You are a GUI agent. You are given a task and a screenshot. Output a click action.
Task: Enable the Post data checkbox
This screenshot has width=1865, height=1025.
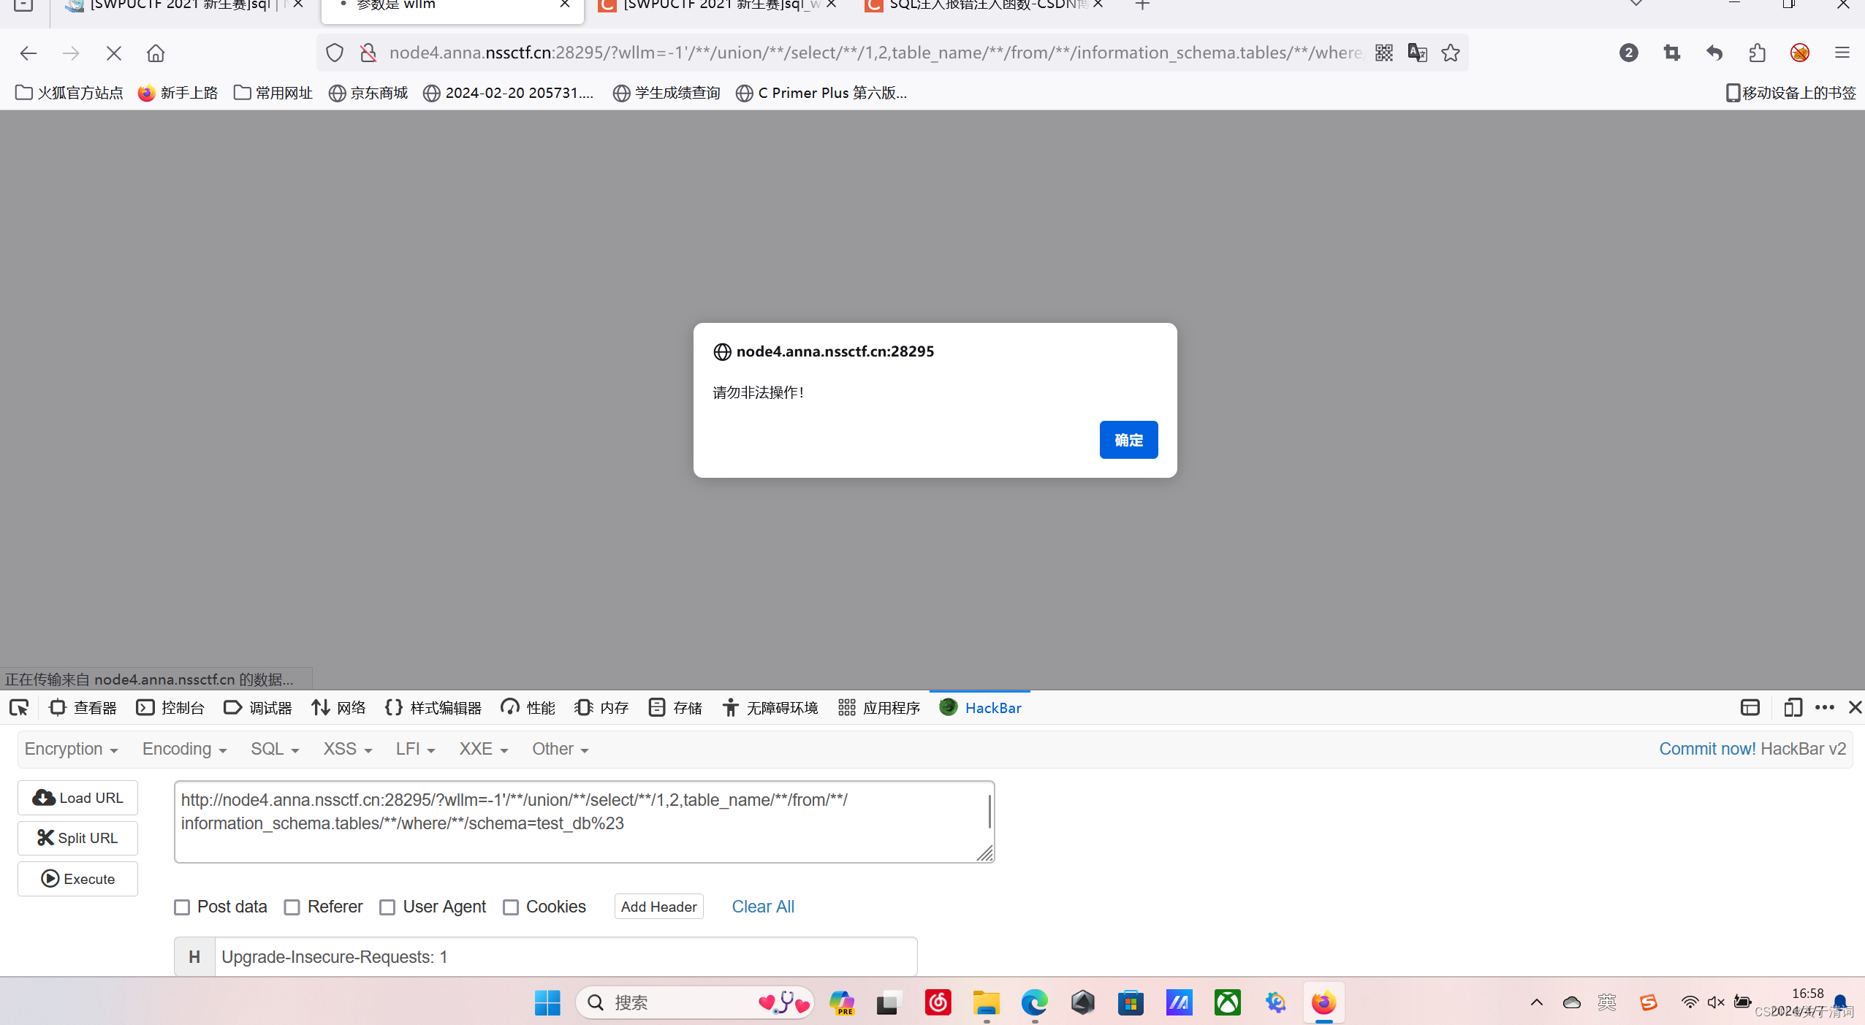click(x=182, y=907)
